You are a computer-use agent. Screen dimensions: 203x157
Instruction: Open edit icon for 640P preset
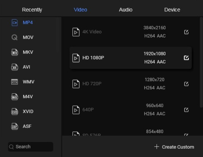pos(186,110)
